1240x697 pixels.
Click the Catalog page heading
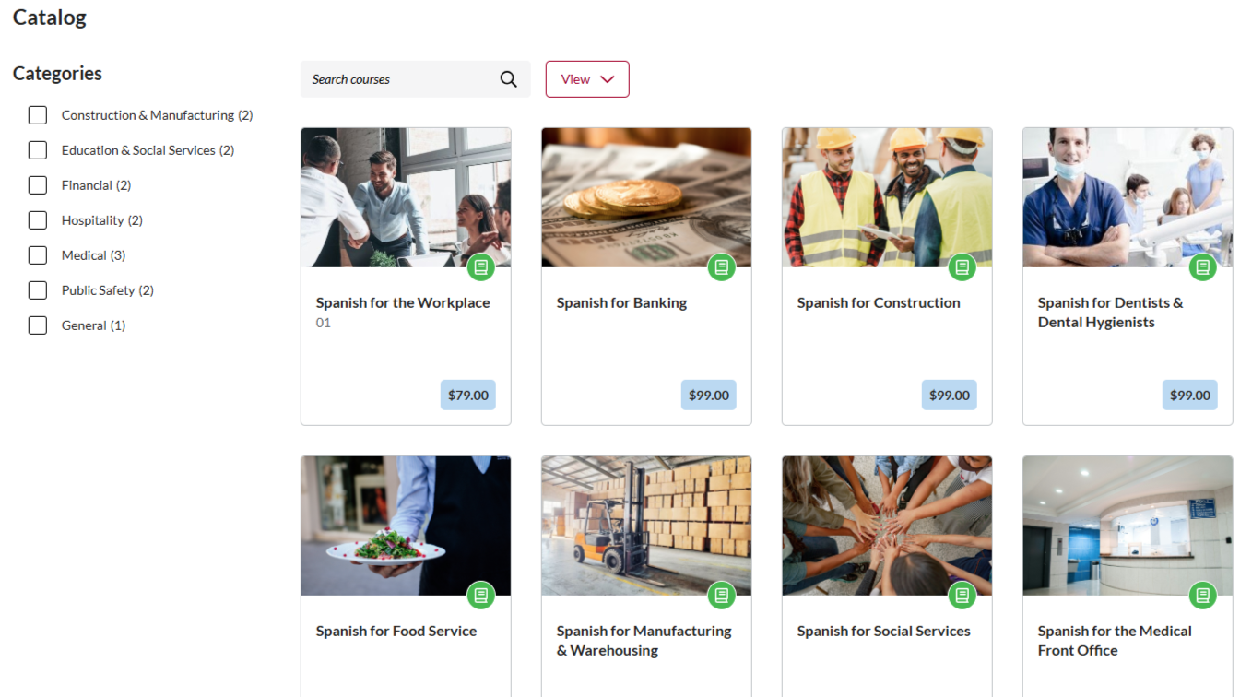coord(50,17)
